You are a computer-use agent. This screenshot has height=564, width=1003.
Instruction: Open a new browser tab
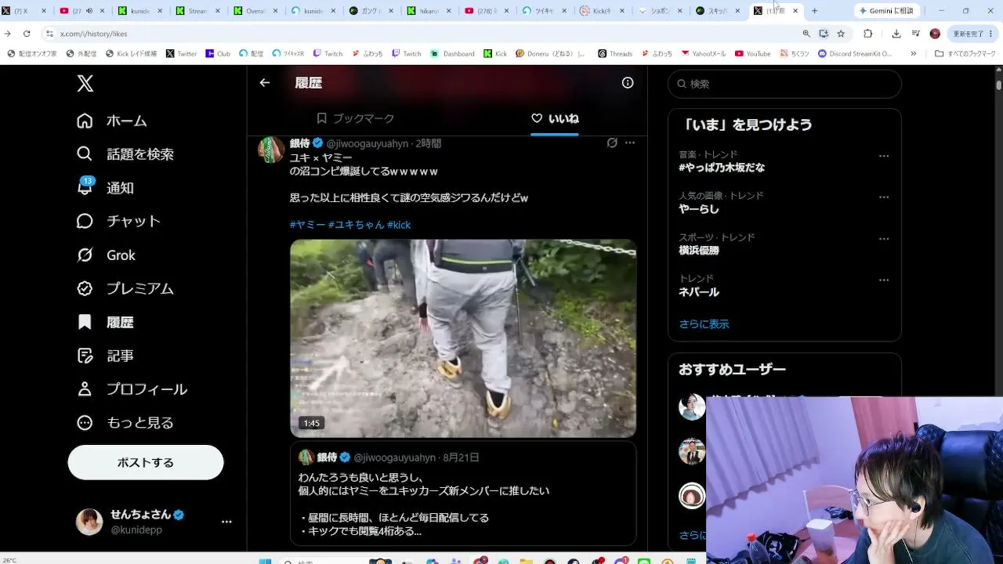click(x=814, y=11)
